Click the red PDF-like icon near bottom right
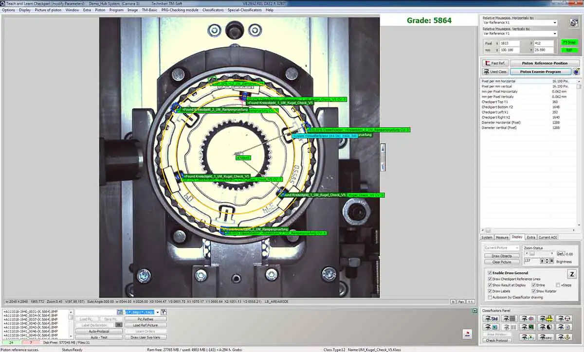The width and height of the screenshot is (584, 352). (468, 333)
